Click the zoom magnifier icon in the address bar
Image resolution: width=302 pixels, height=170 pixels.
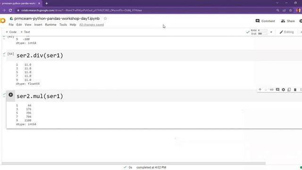(278, 10)
